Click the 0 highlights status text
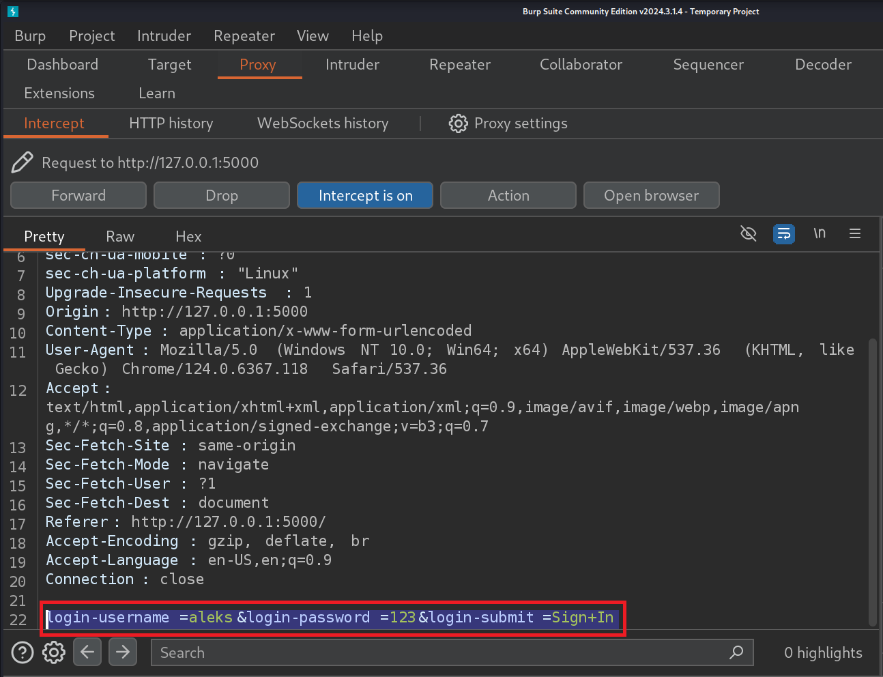 click(823, 652)
